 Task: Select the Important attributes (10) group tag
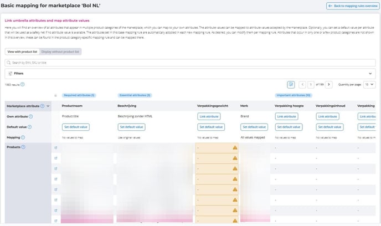coord(294,95)
